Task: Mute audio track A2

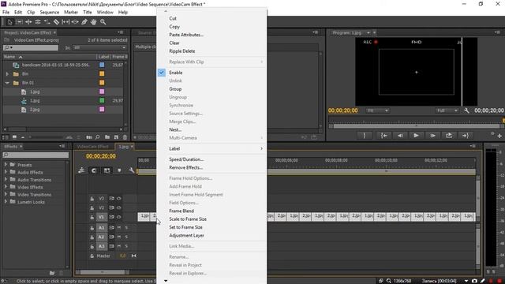Action: (119, 237)
